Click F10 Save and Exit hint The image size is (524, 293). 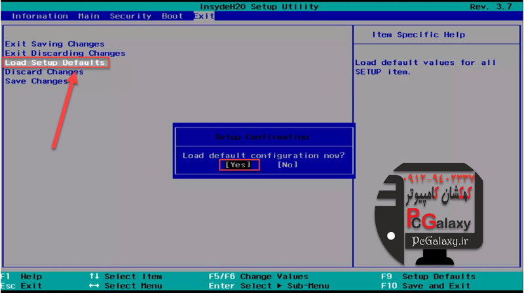click(426, 286)
